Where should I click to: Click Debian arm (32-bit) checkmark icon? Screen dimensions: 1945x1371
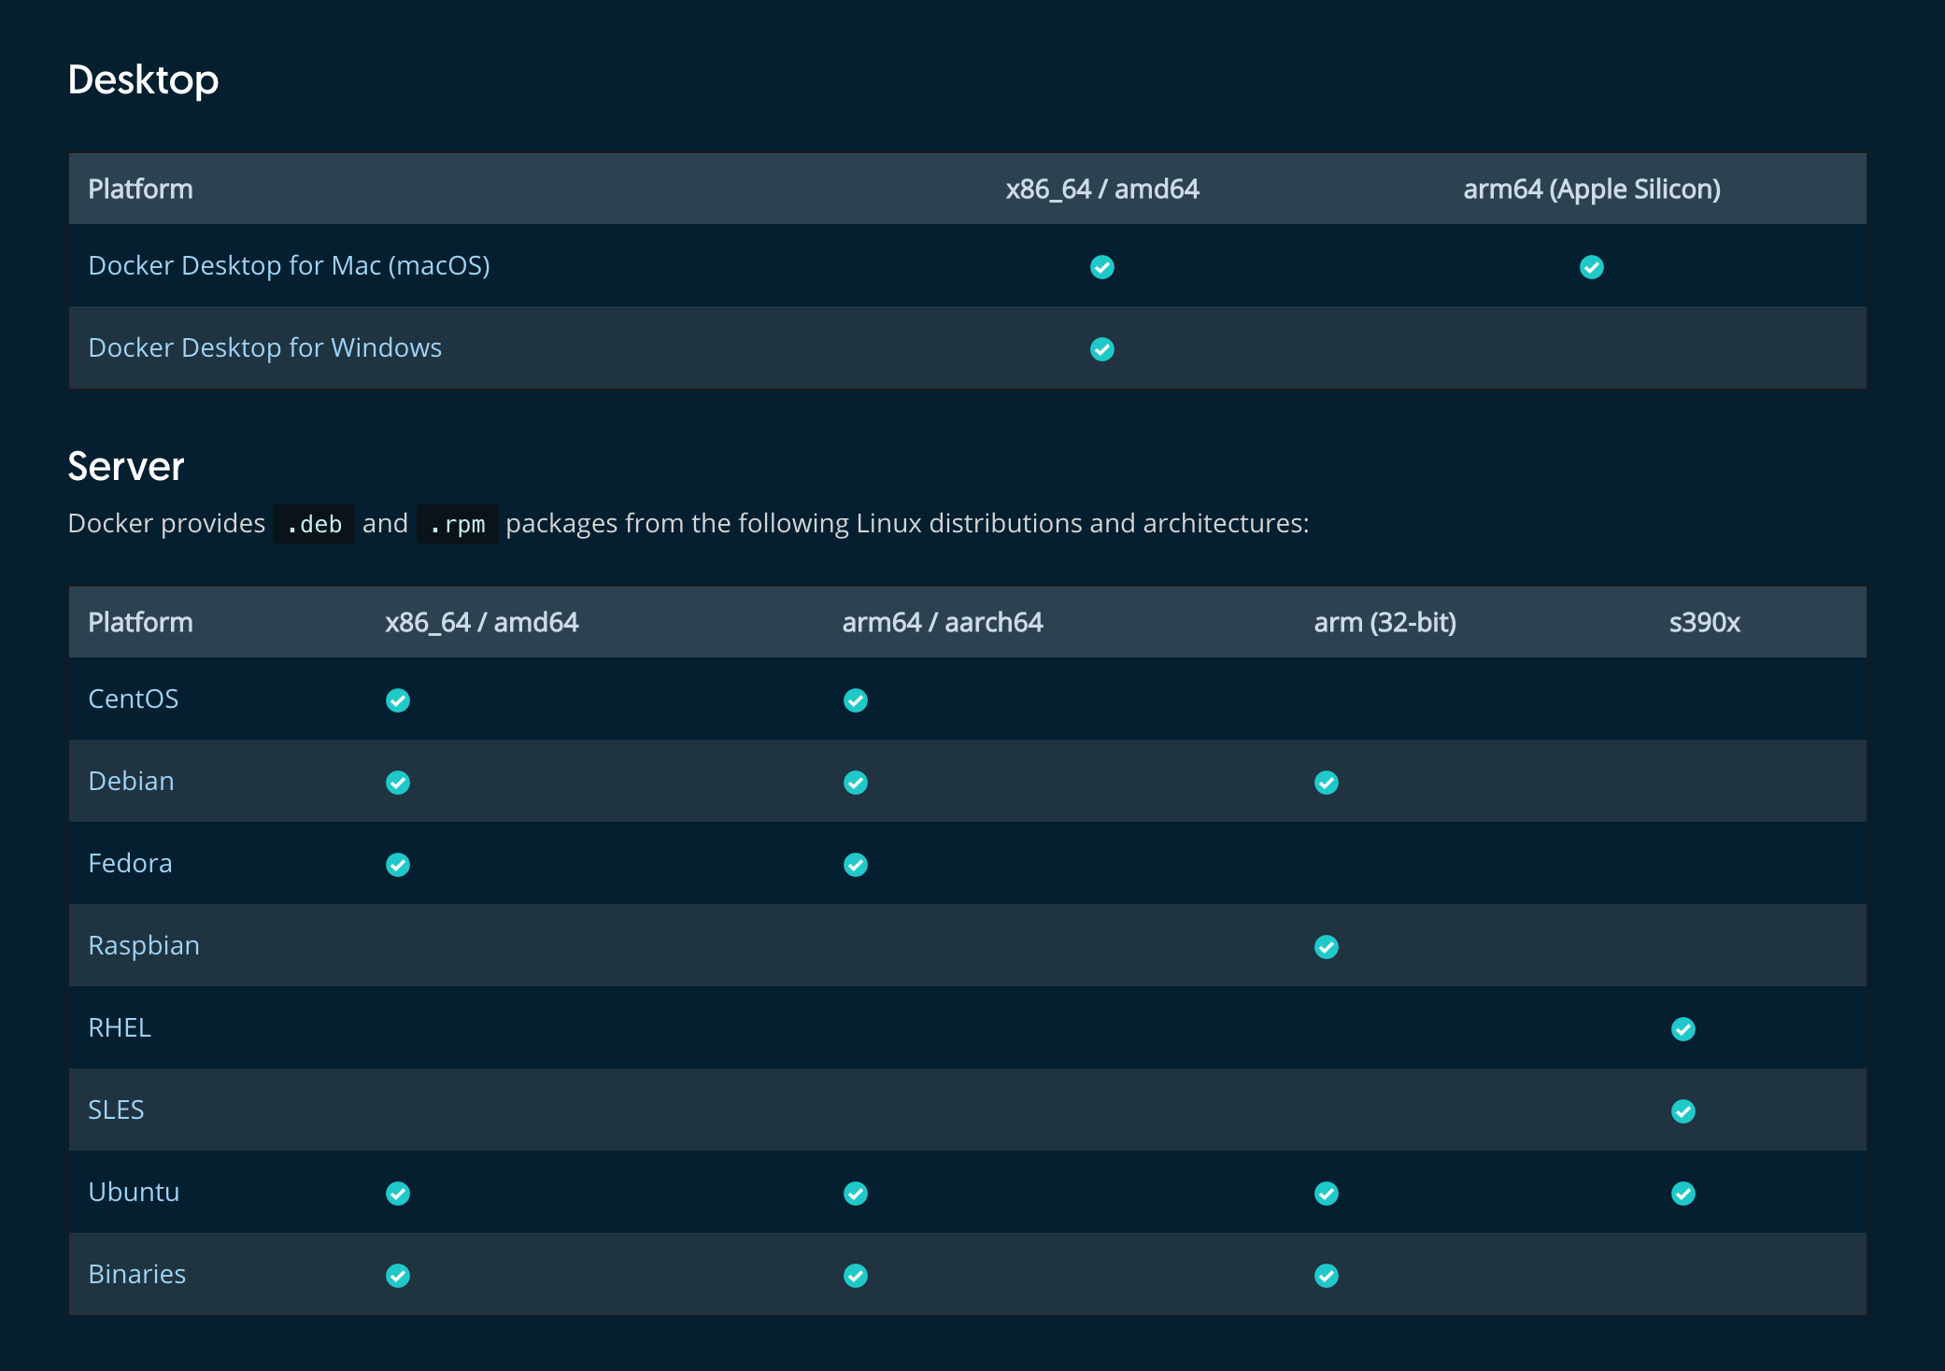click(x=1327, y=783)
